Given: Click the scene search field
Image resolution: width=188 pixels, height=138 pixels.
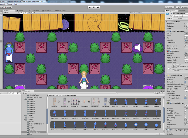Looking at the screenshot, I should [x=151, y=13].
